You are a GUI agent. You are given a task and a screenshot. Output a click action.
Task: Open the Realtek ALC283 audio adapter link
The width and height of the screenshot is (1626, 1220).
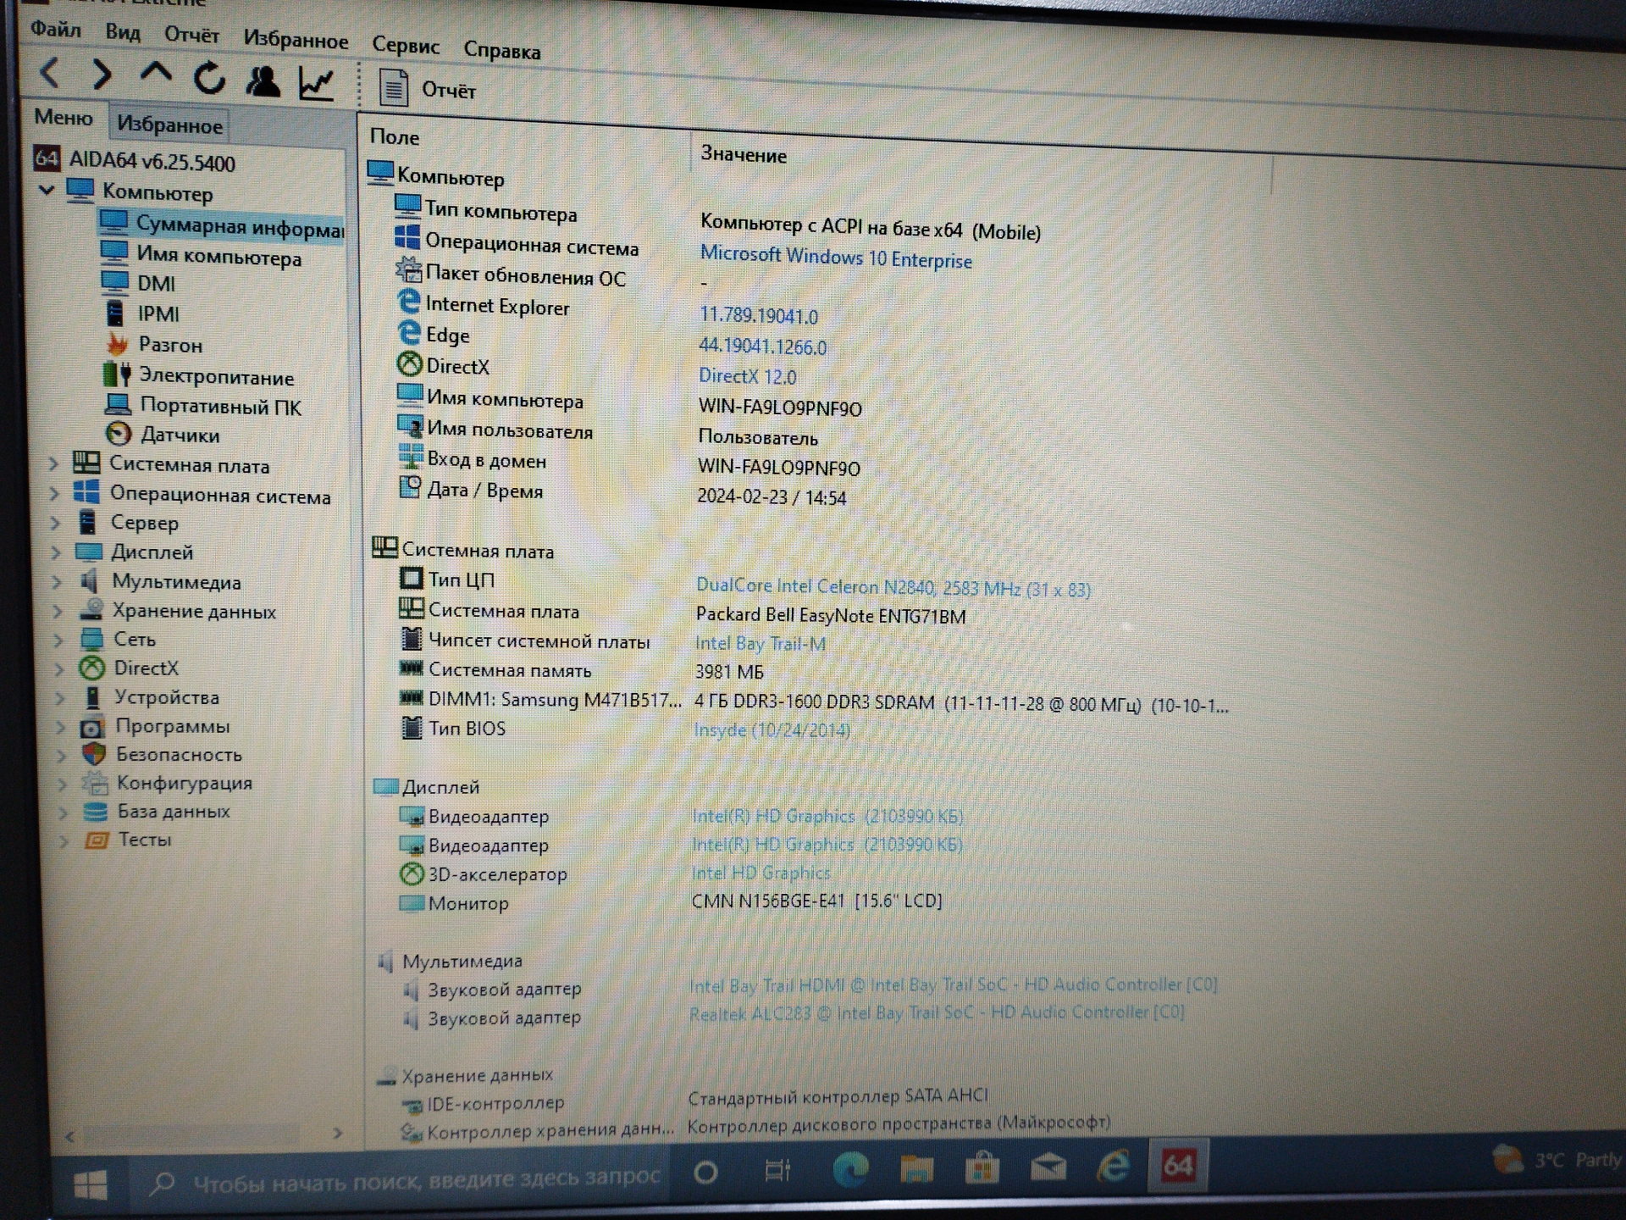[936, 1012]
